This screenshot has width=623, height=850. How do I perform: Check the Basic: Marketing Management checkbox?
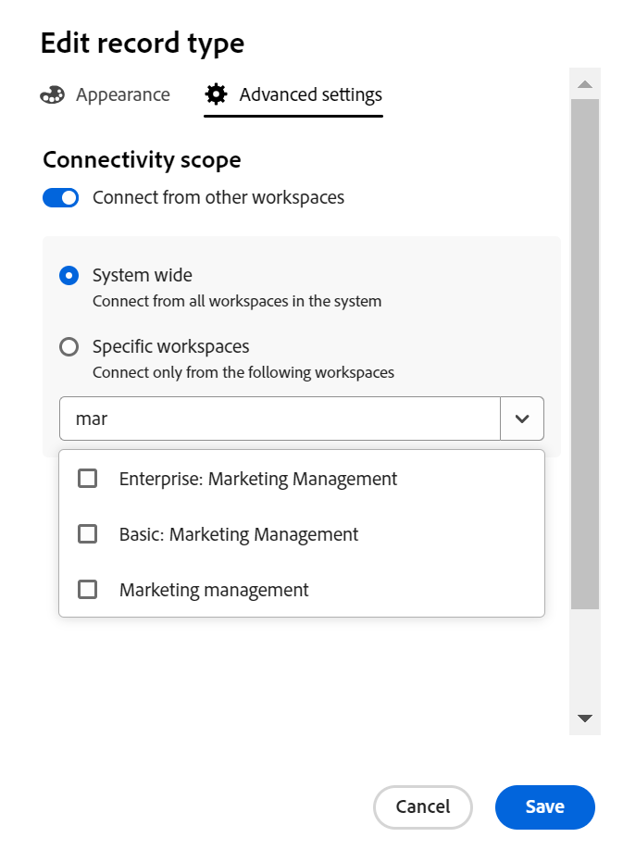(x=87, y=534)
